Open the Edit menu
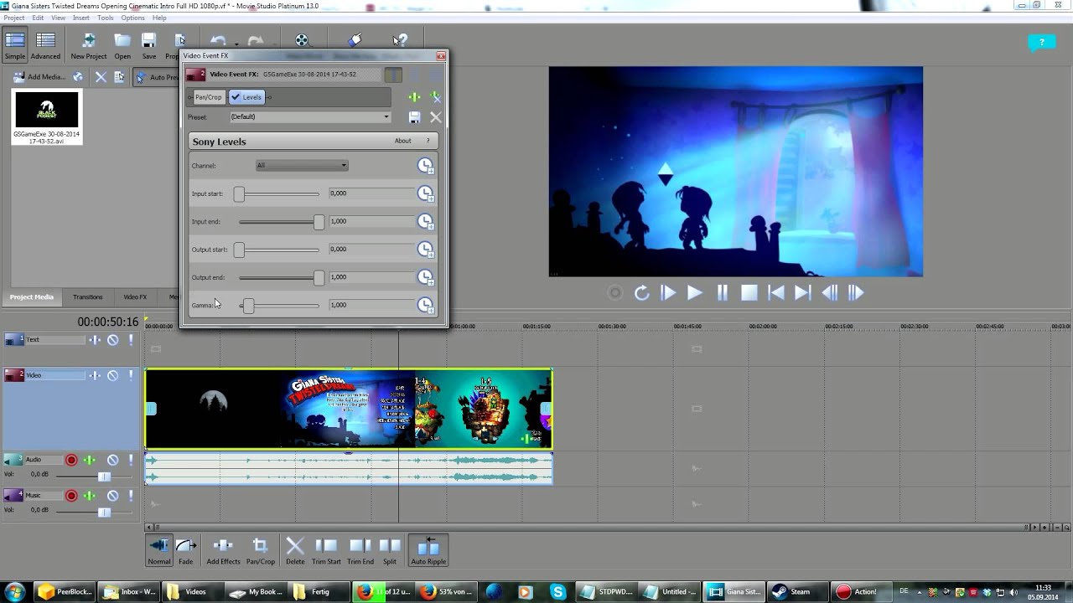This screenshot has height=603, width=1073. tap(38, 18)
